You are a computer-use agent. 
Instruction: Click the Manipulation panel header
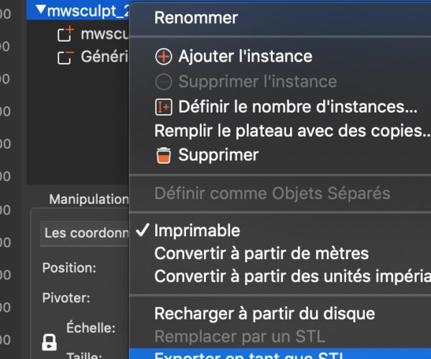(x=89, y=200)
